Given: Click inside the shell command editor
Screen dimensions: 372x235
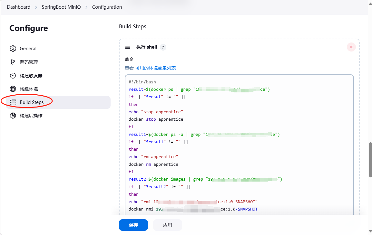Looking at the screenshot, I should (240, 145).
